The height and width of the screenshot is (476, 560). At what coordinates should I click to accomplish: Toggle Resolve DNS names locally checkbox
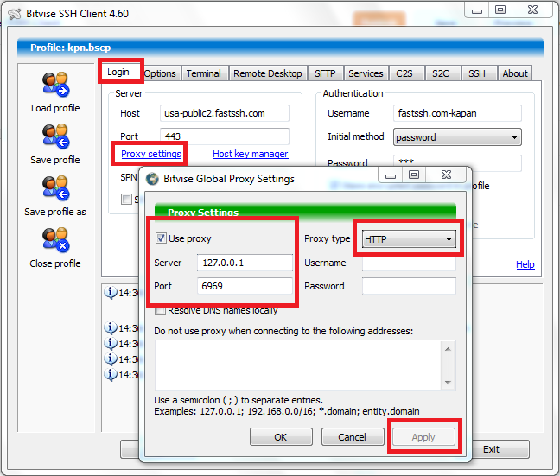[x=161, y=311]
